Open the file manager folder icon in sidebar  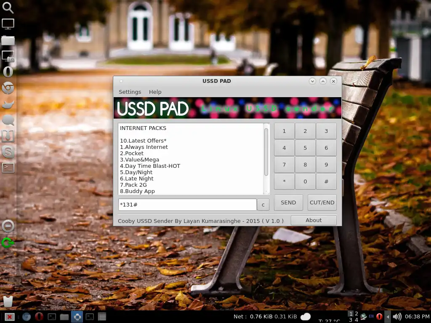(x=8, y=40)
